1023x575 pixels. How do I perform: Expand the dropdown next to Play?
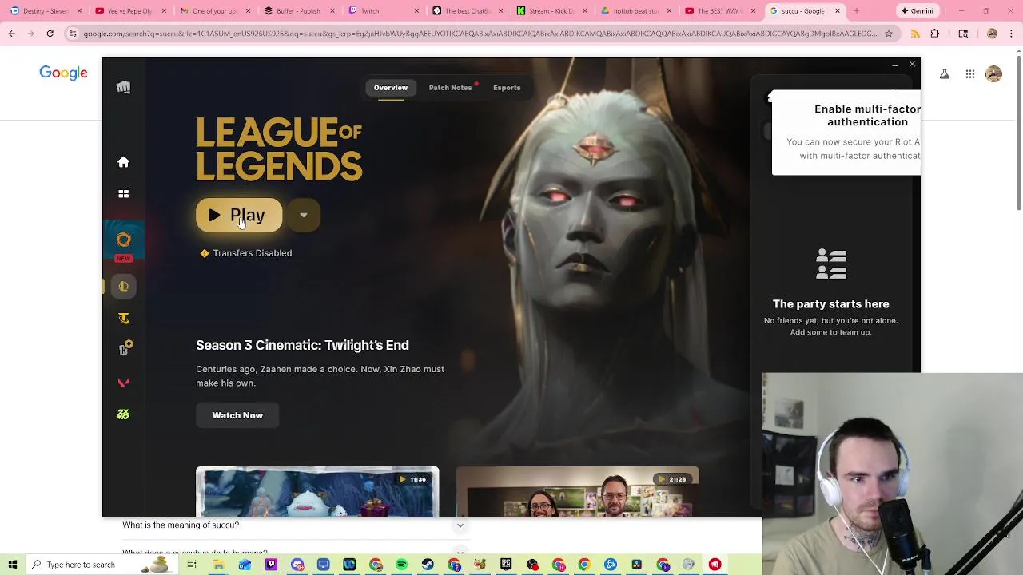click(304, 216)
